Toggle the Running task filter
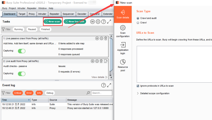212x120 pixels. click(19, 29)
